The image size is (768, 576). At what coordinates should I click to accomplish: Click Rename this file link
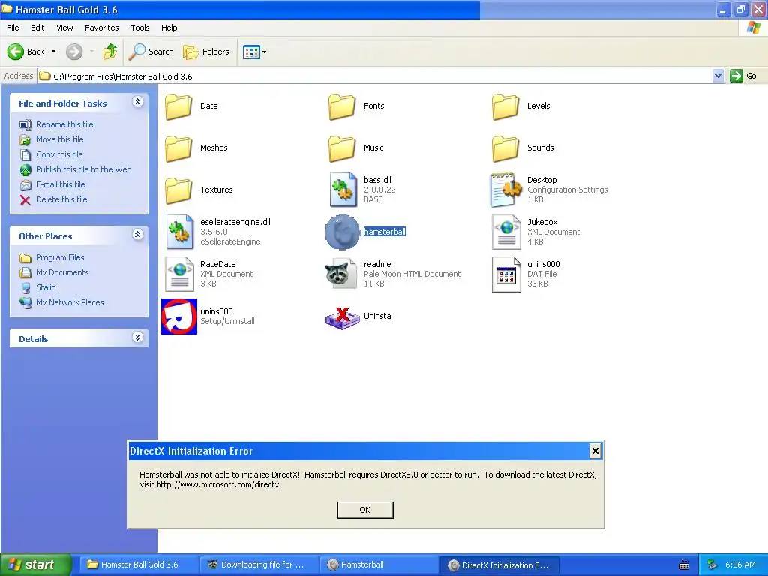(x=64, y=124)
